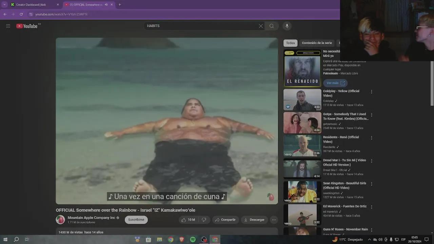434x244 pixels.
Task: Open options menu for Coldplay Yellow video
Action: (x=372, y=92)
